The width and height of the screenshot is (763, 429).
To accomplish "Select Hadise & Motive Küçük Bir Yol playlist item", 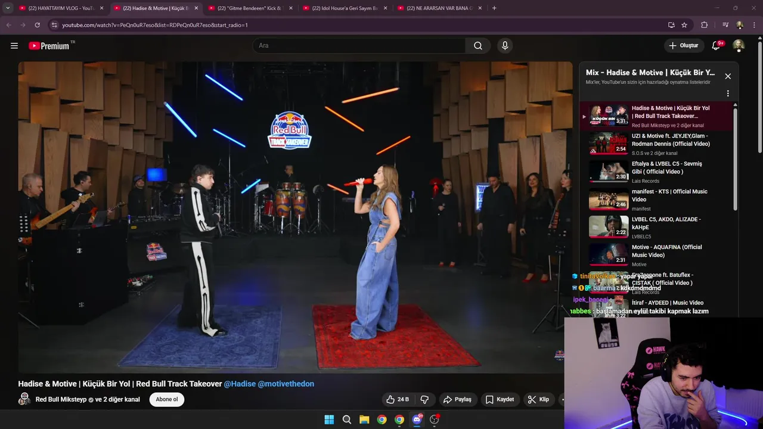I will coord(656,116).
